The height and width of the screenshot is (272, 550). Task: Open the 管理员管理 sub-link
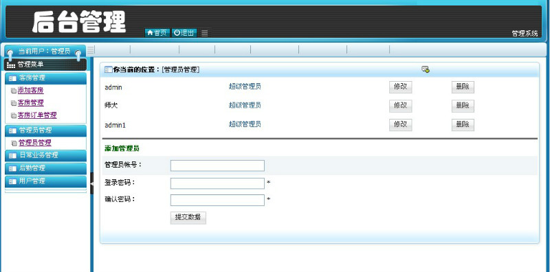pos(35,143)
